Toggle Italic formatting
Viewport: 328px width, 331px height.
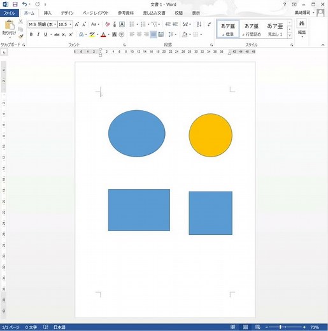(38, 34)
